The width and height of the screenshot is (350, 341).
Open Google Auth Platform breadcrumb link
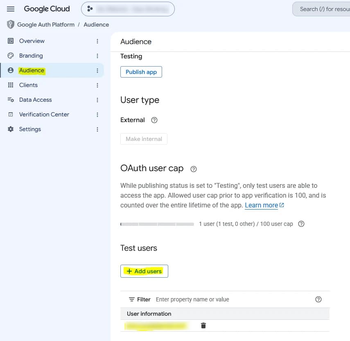point(46,25)
